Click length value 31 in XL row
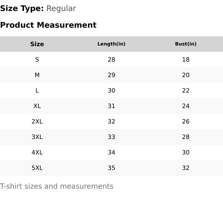The width and height of the screenshot is (223, 197). tap(111, 106)
